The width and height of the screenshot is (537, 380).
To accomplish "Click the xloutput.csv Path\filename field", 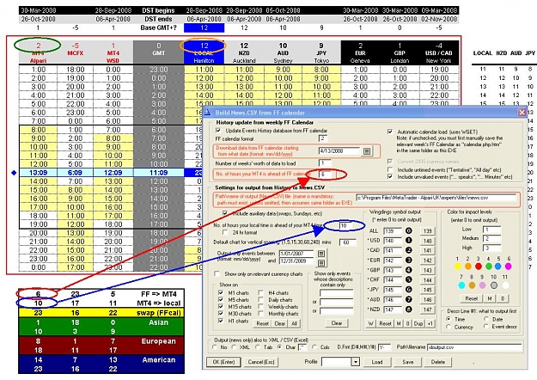I will [x=474, y=347].
